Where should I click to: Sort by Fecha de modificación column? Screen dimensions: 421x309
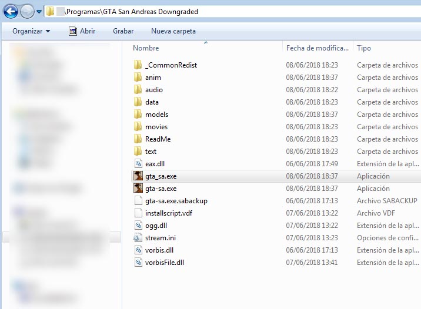pyautogui.click(x=318, y=48)
